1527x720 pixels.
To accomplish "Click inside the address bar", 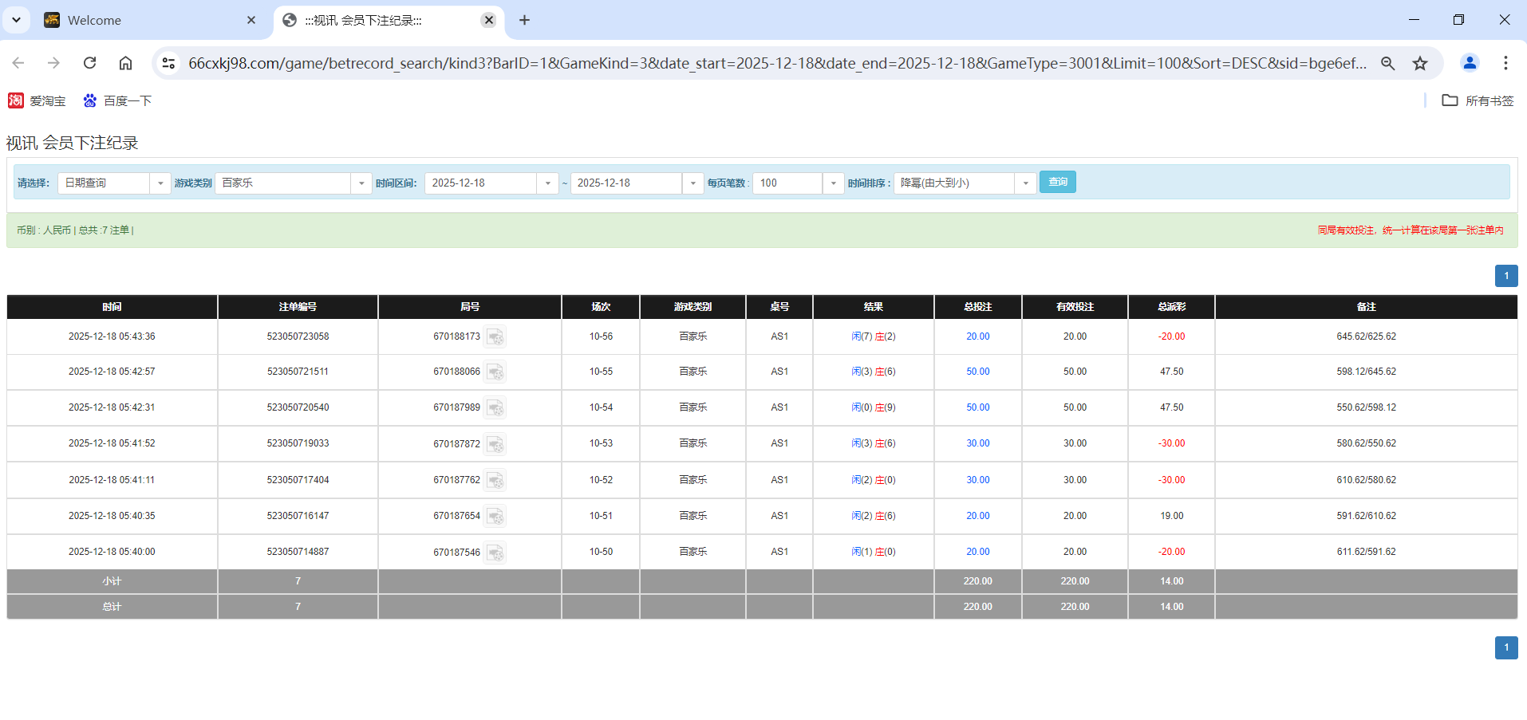I will (718, 63).
